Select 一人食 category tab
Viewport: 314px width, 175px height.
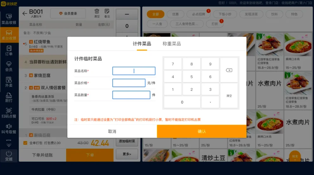click(157, 24)
